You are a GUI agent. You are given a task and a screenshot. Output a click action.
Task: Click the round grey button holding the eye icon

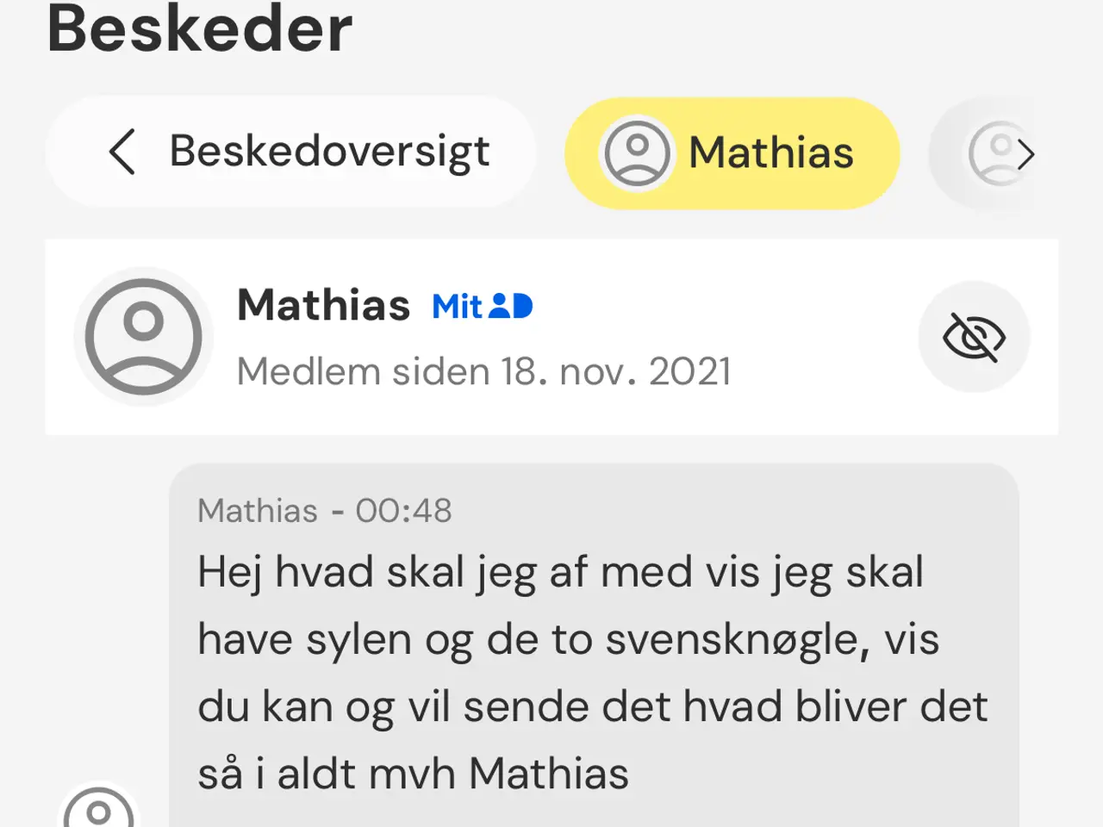point(974,337)
